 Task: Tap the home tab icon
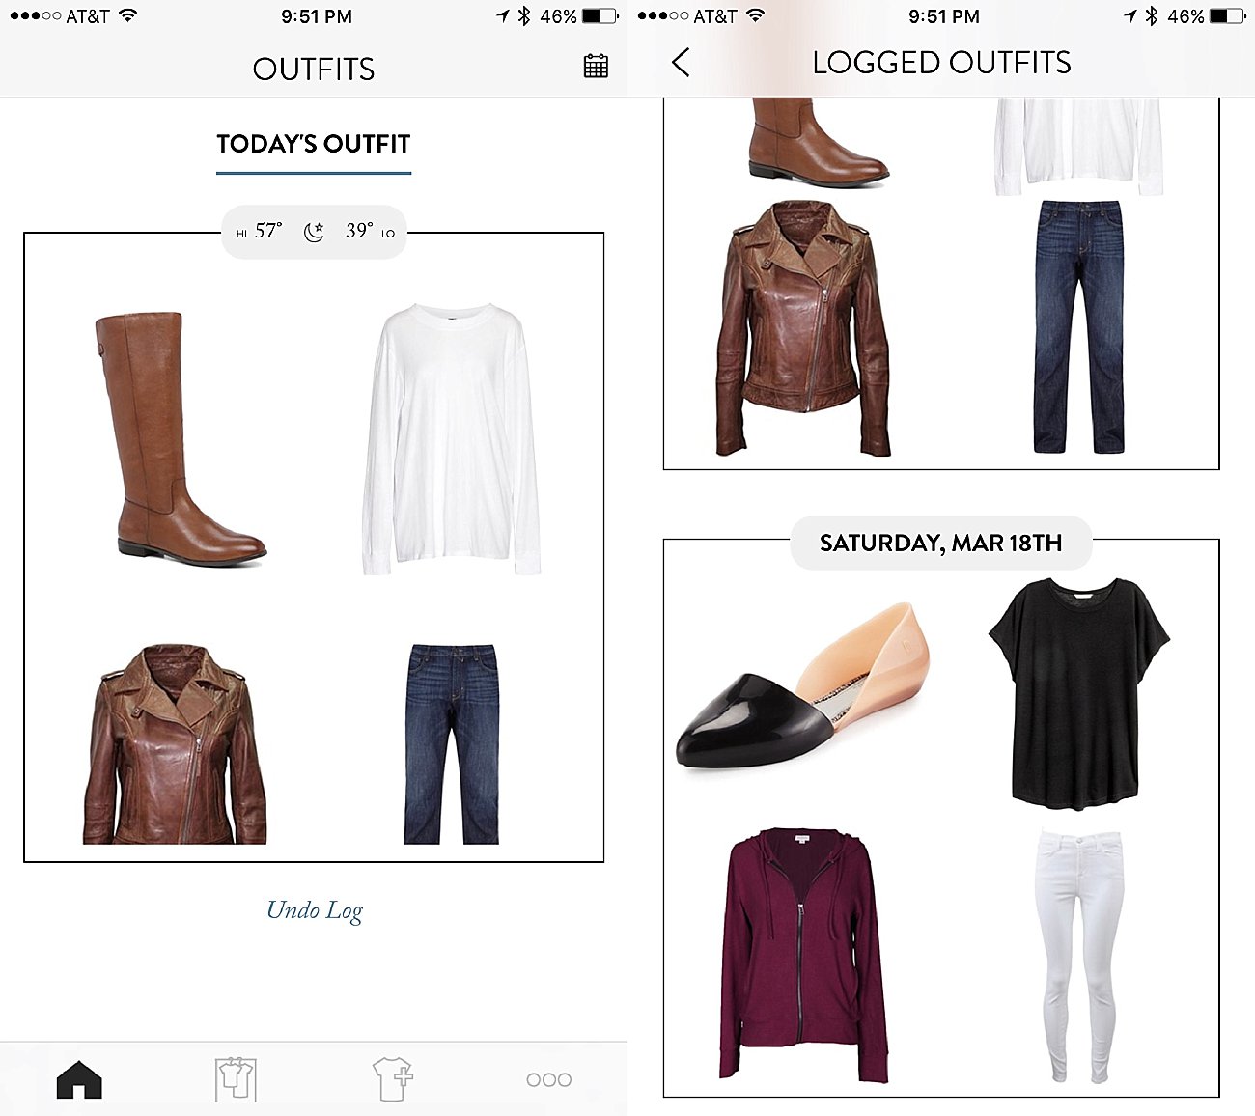click(x=79, y=1079)
